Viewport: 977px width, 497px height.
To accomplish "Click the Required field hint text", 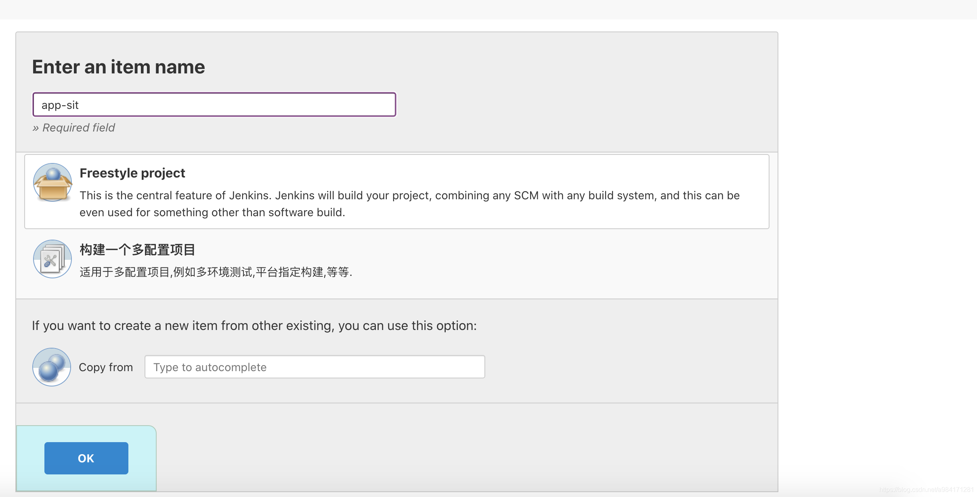I will pos(74,128).
